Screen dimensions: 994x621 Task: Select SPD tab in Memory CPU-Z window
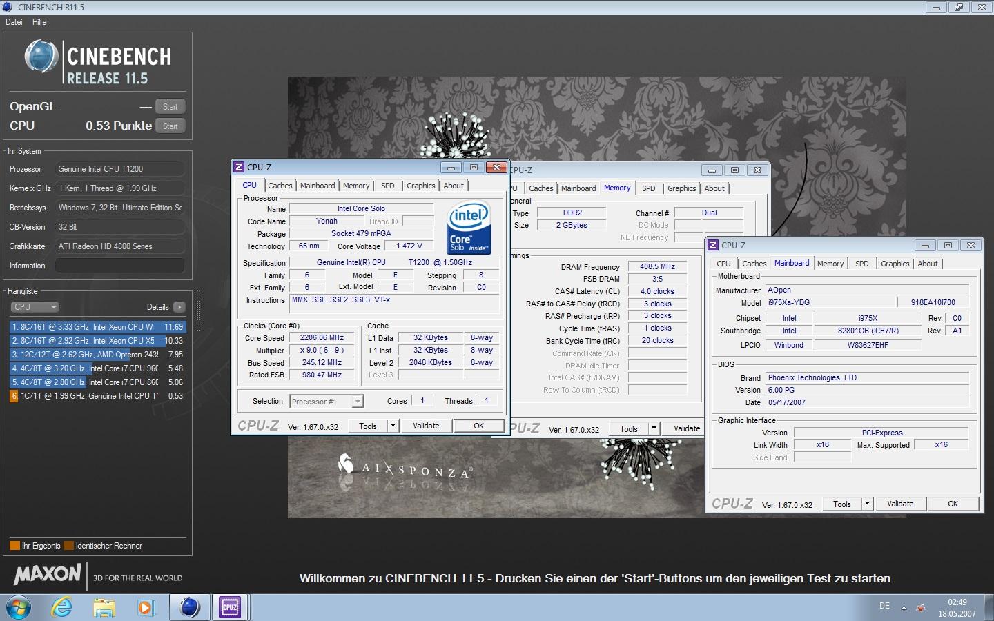tap(649, 188)
